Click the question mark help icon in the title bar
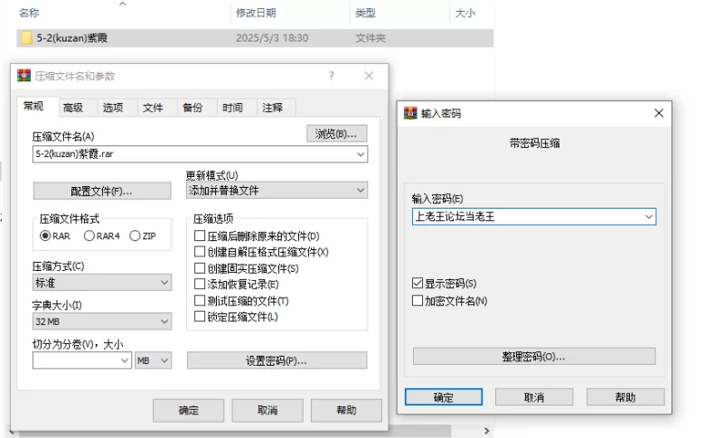 coord(332,76)
